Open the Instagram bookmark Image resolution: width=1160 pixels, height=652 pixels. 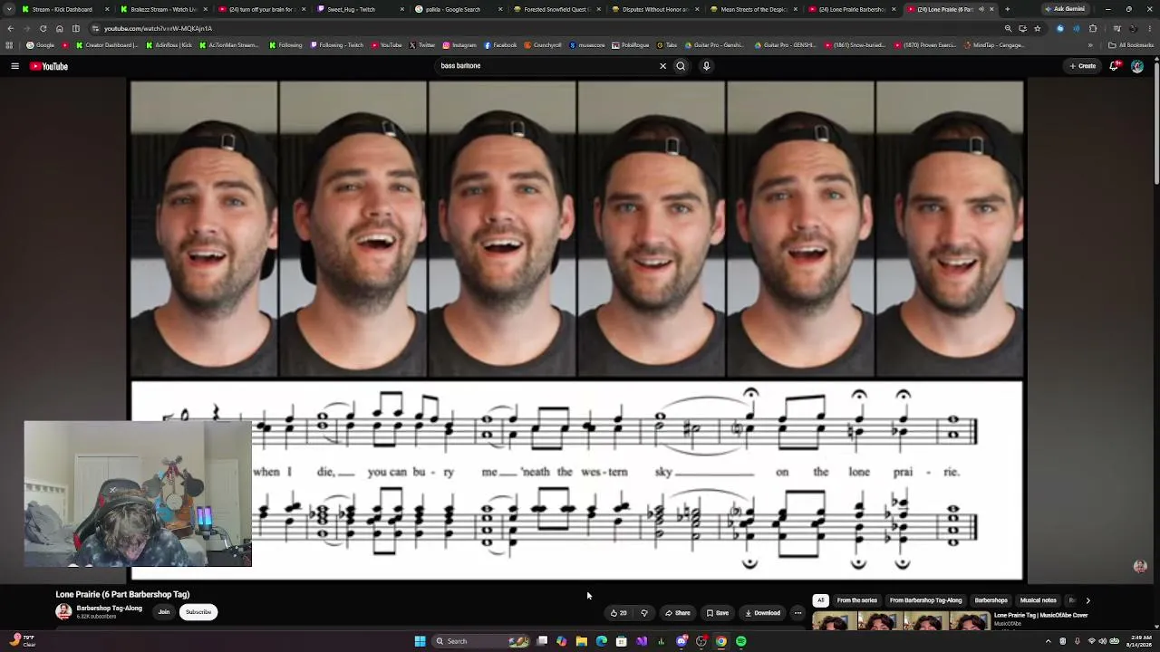click(459, 44)
